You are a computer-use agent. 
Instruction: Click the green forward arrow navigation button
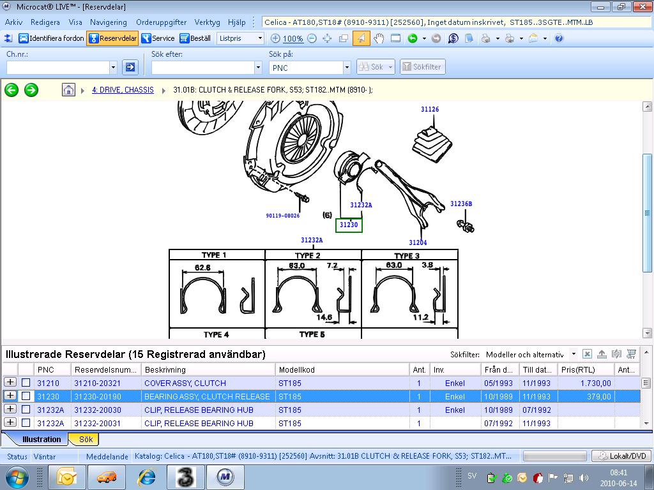coord(31,89)
